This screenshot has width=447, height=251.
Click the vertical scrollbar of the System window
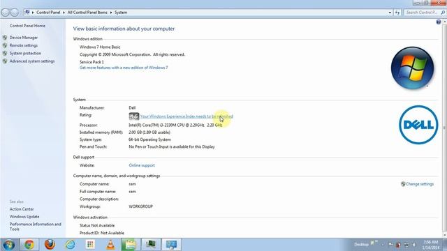coord(444,128)
